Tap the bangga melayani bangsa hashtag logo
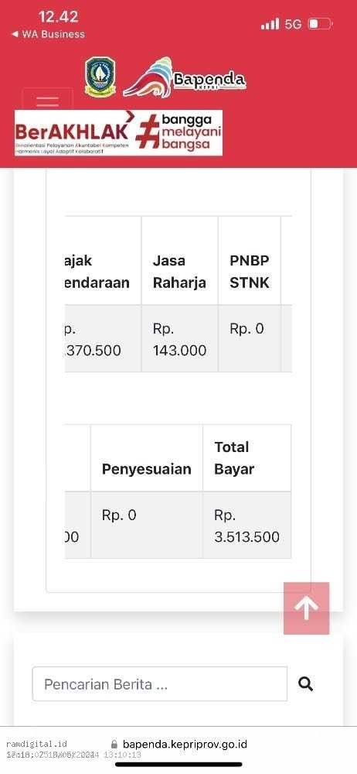Viewport: 357px width, 774px height. pyautogui.click(x=178, y=132)
